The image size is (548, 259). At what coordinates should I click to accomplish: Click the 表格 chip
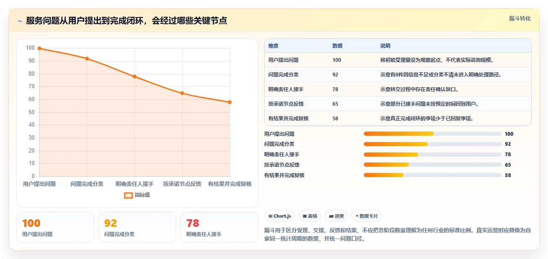(x=310, y=216)
